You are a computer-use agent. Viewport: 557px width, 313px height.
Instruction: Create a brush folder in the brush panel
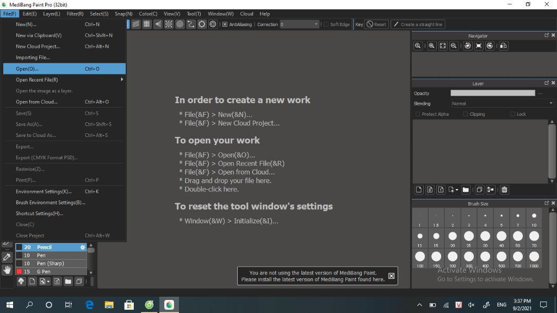68,281
